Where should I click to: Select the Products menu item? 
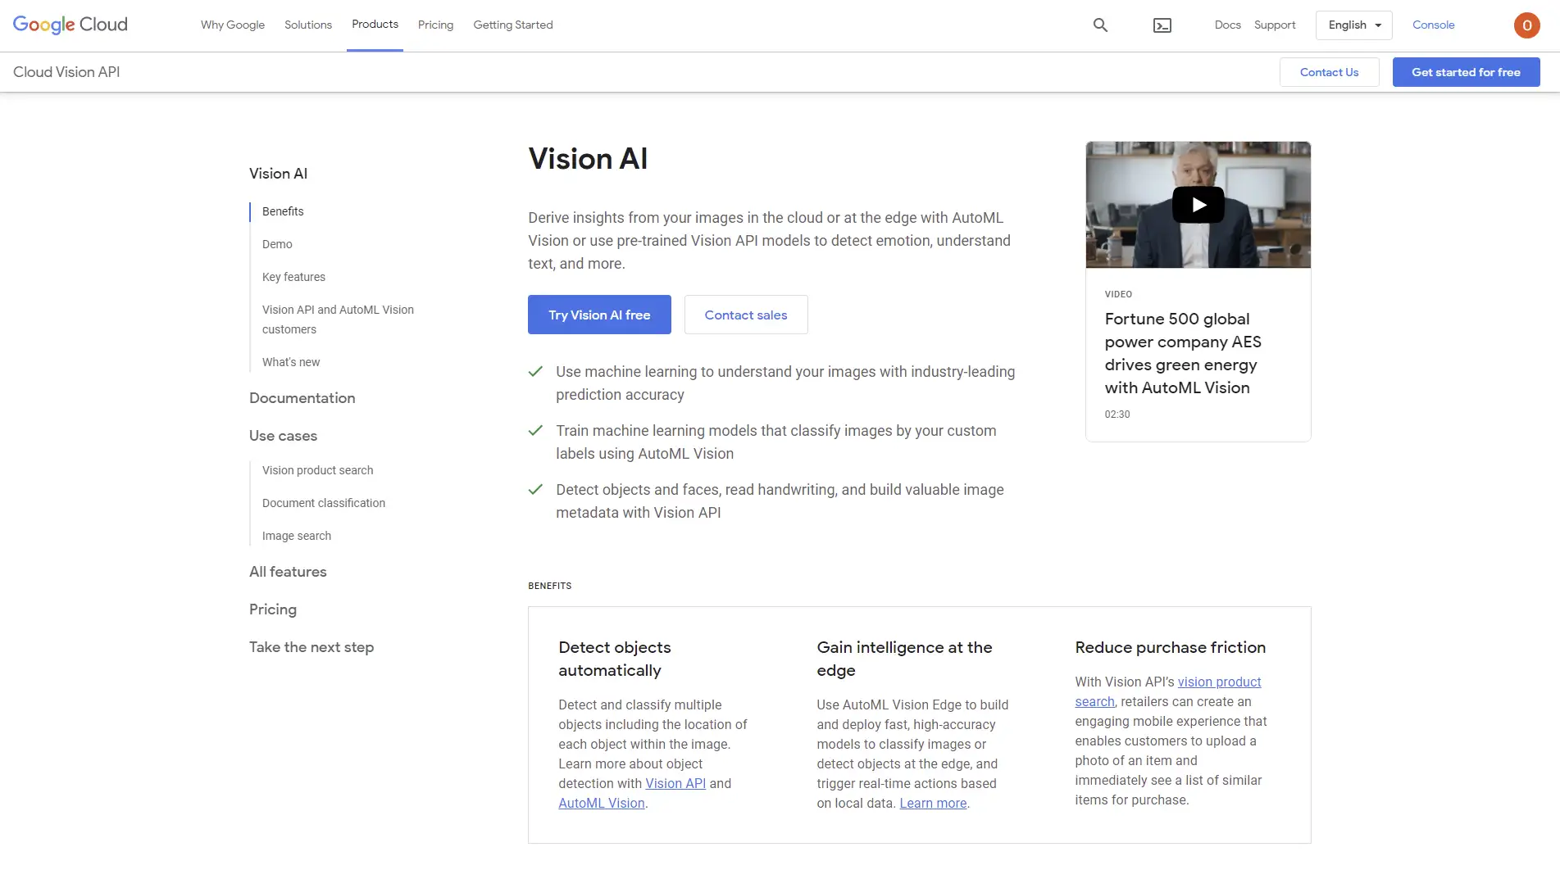[375, 25]
